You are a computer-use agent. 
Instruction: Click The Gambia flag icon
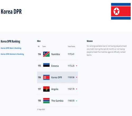(x=46, y=101)
